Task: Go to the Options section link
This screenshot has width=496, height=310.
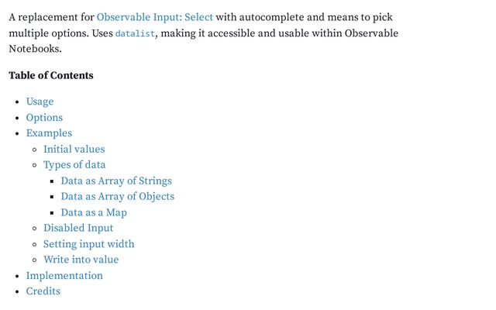Action: 44,118
